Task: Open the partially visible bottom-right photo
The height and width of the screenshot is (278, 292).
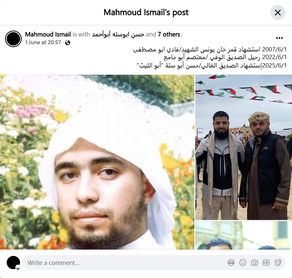Action: (244, 236)
